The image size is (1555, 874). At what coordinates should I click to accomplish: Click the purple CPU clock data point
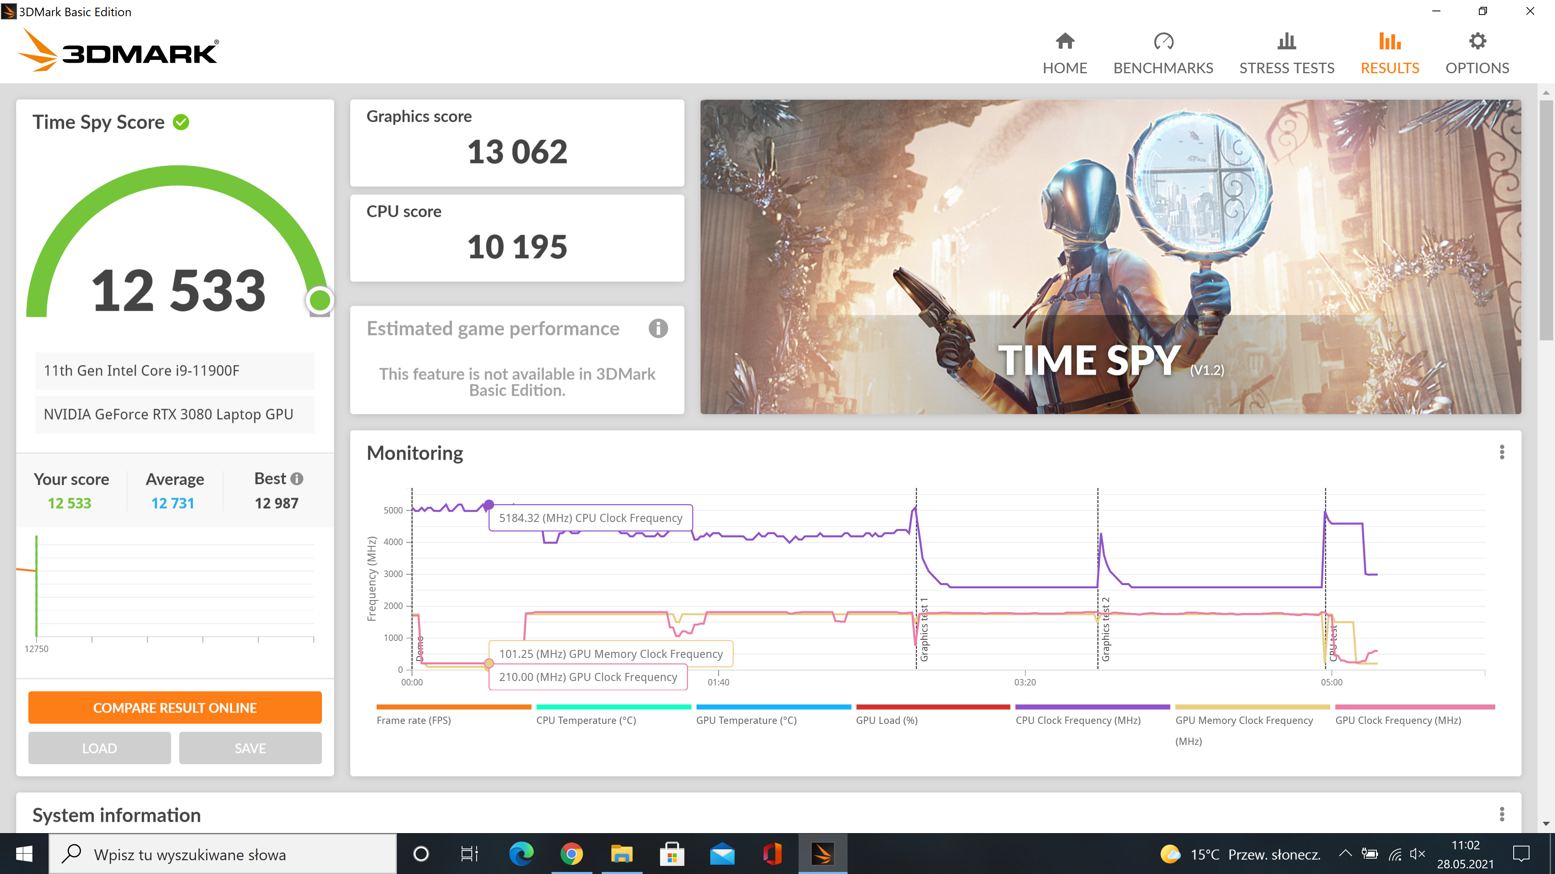click(489, 504)
